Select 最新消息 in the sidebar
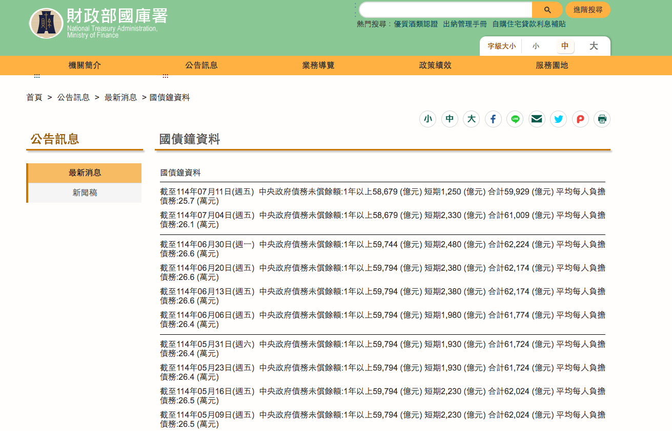Image resolution: width=672 pixels, height=431 pixels. click(85, 173)
